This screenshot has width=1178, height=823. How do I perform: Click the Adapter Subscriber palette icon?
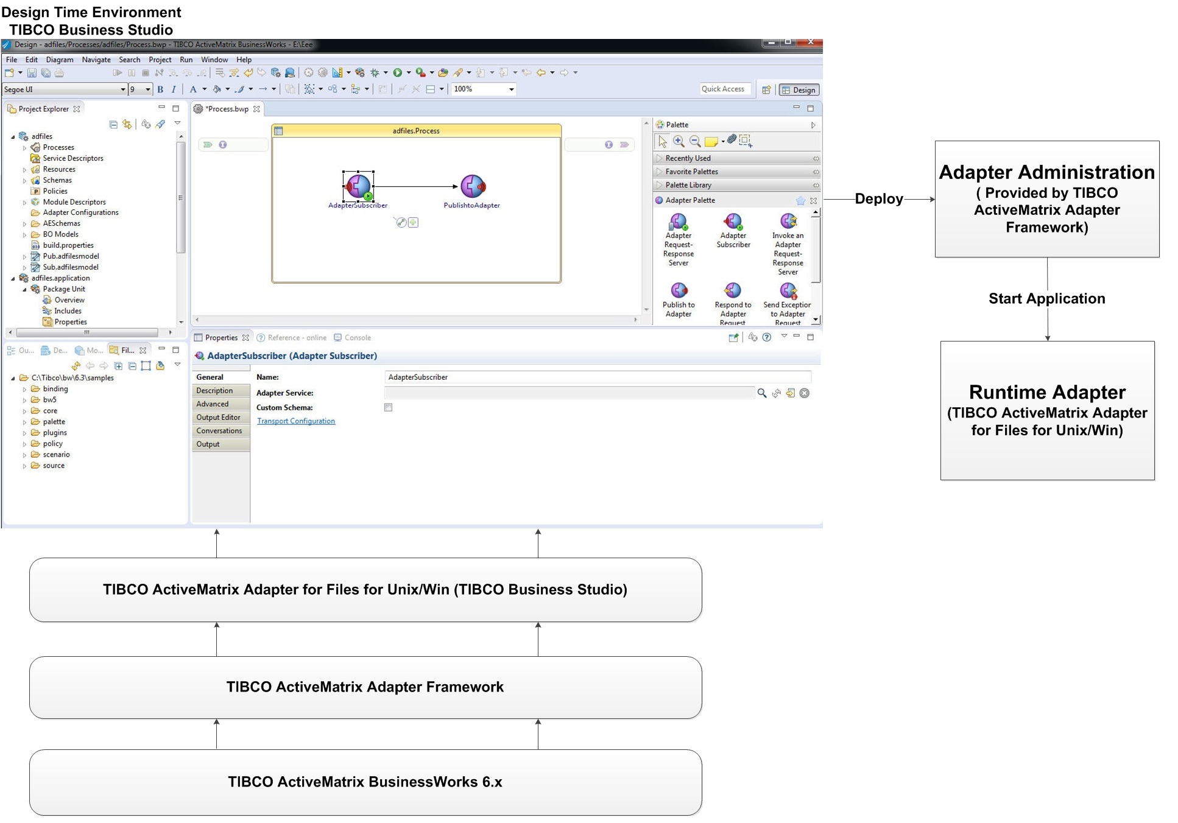pyautogui.click(x=733, y=222)
